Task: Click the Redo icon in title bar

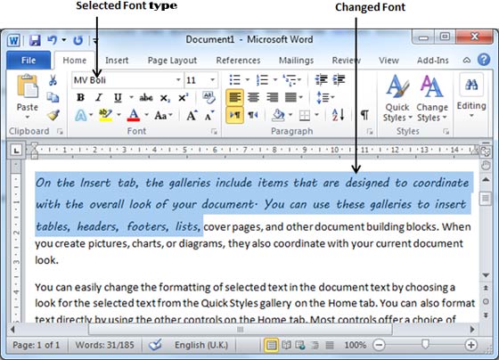Action: pyautogui.click(x=78, y=40)
